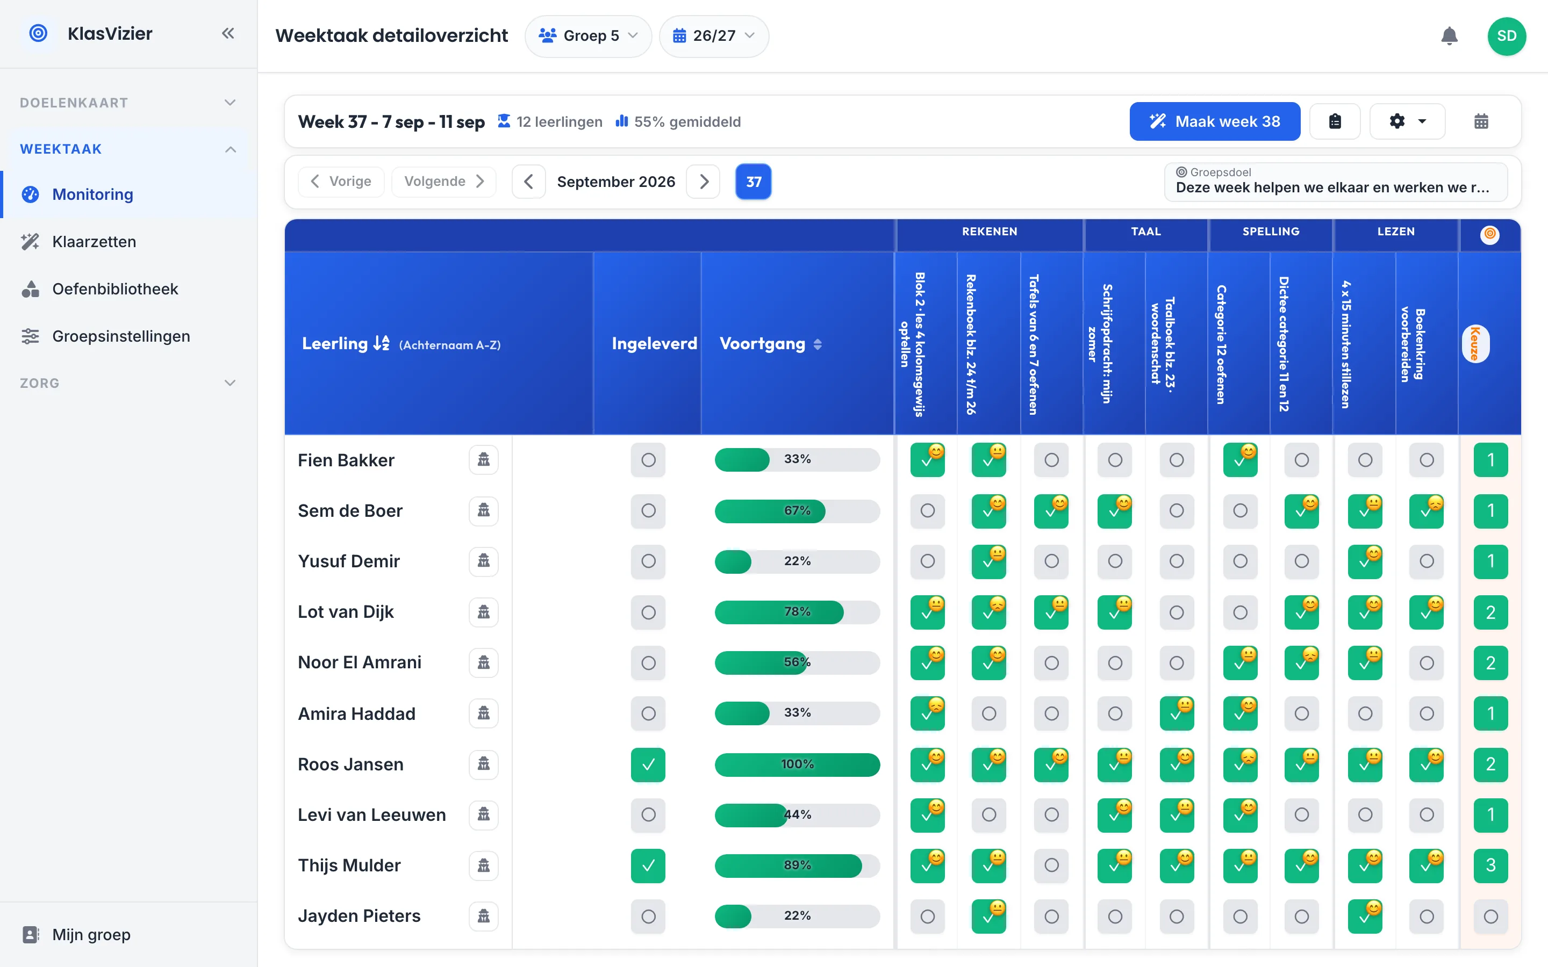Screen dimensions: 1548x967
Task: Click Roos Jansen's 100% progress bar
Action: click(797, 764)
